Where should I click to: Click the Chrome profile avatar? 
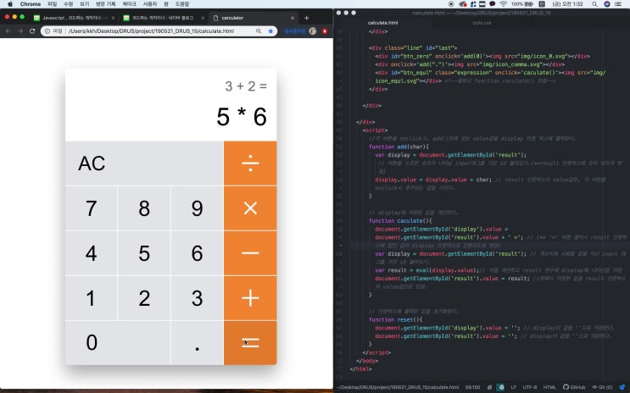(313, 30)
